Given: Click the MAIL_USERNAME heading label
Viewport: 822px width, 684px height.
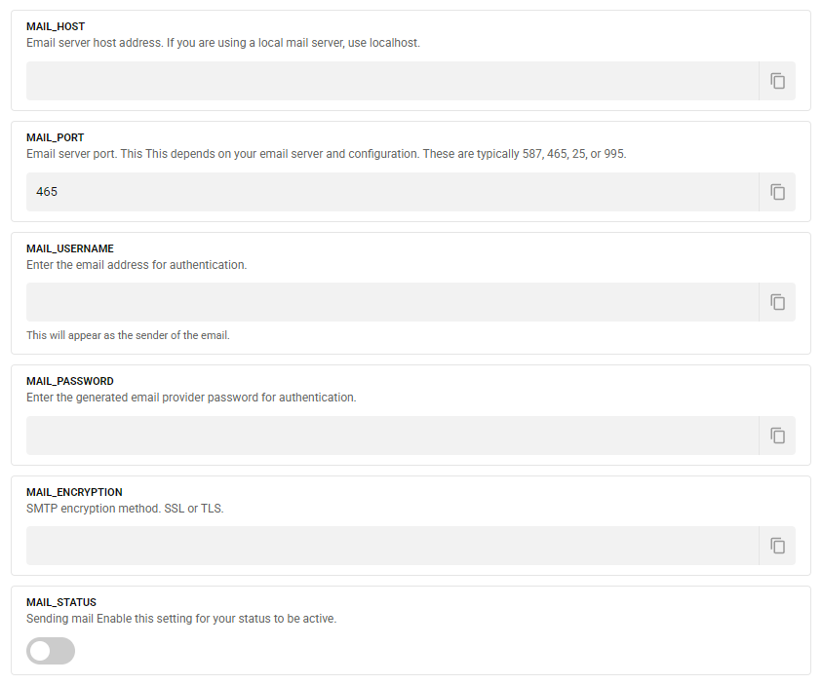Looking at the screenshot, I should (x=70, y=248).
